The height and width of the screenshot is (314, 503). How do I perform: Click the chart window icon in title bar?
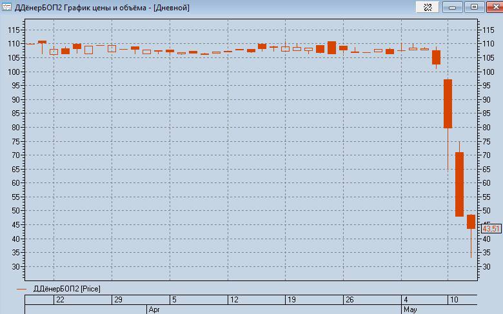[6, 7]
